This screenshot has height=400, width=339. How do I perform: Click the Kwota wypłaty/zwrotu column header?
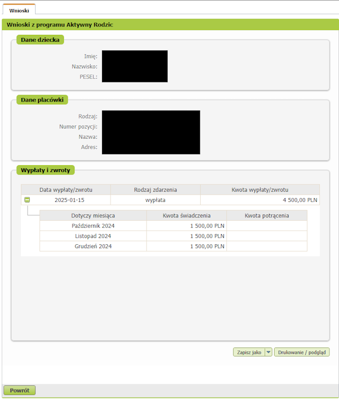[260, 190]
